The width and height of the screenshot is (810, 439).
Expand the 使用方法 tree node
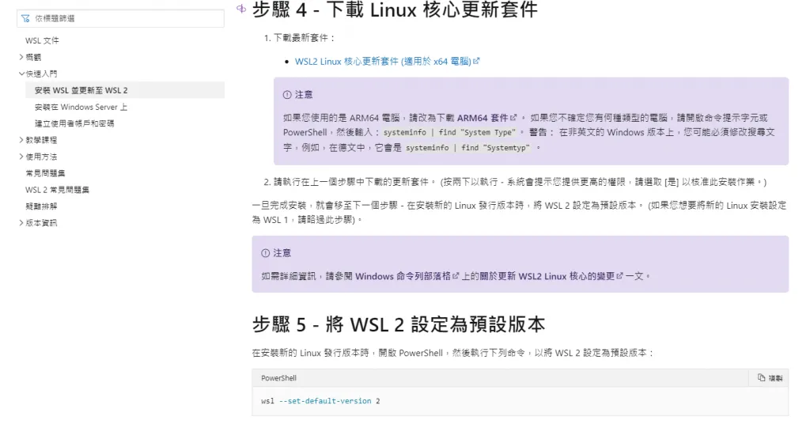[21, 157]
